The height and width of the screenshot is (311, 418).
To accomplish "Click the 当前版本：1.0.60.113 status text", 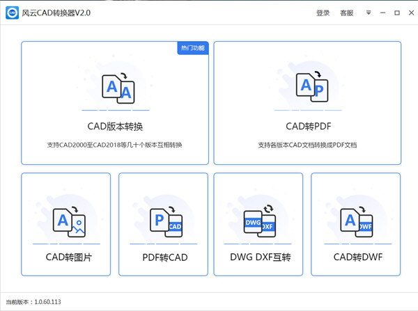I will (x=33, y=302).
